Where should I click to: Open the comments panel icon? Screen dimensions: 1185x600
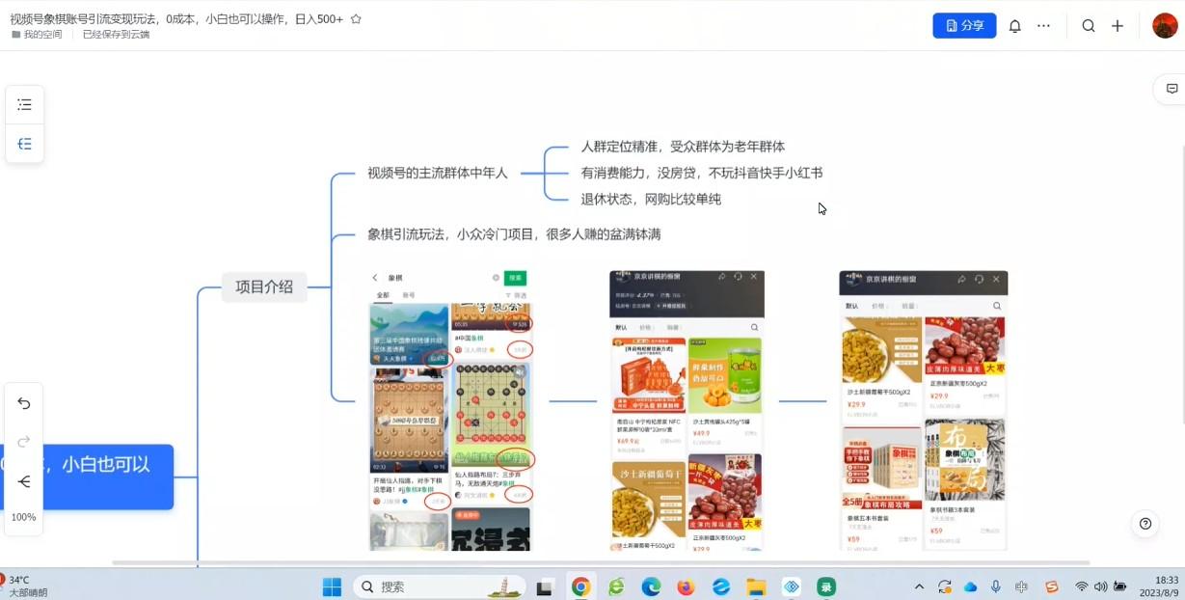click(1172, 89)
